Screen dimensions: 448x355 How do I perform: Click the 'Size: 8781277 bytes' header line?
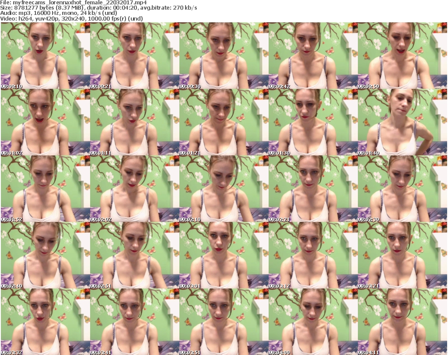[x=98, y=8]
